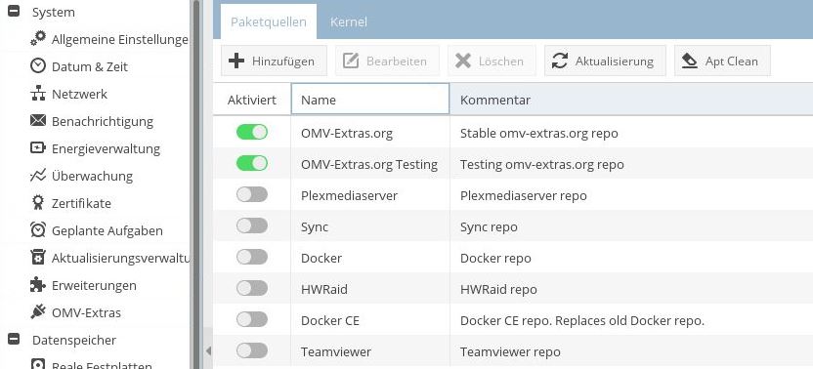Open OMV-Extras via its plug icon
Image resolution: width=813 pixels, height=369 pixels.
[38, 312]
